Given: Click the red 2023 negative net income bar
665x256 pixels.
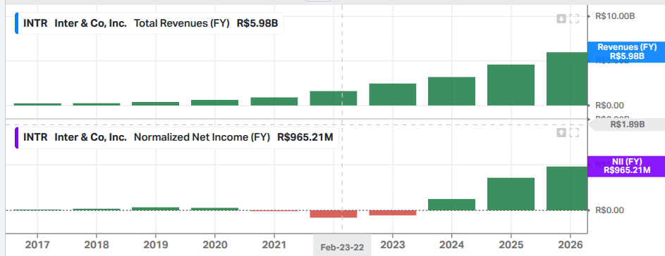Looking at the screenshot, I should tap(393, 213).
